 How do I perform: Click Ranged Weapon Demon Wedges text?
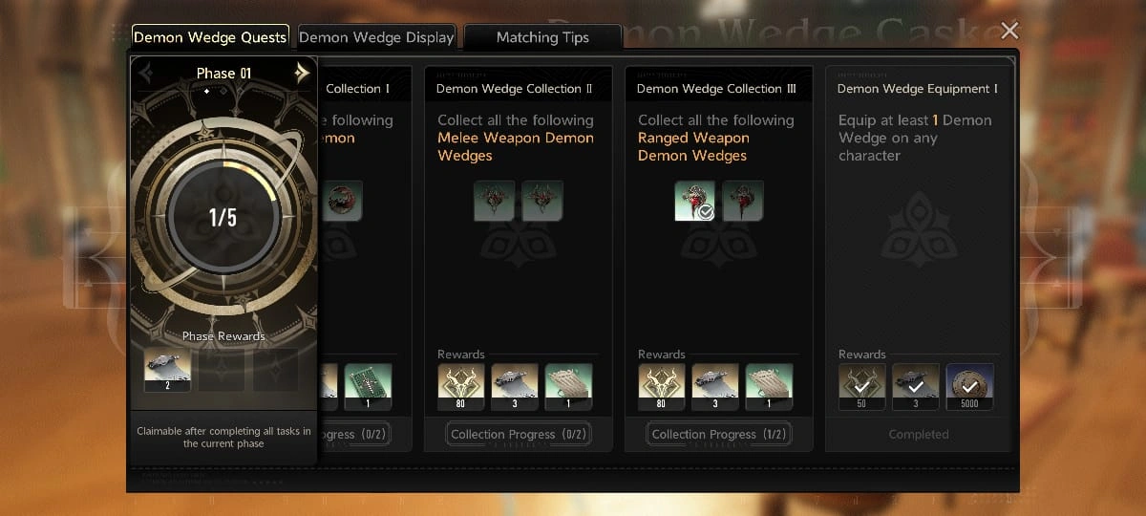tap(693, 147)
